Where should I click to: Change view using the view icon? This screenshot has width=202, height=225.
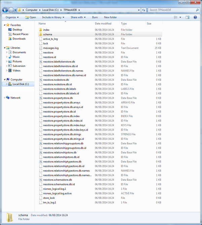(176, 17)
